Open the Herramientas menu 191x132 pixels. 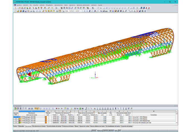point(58,5)
